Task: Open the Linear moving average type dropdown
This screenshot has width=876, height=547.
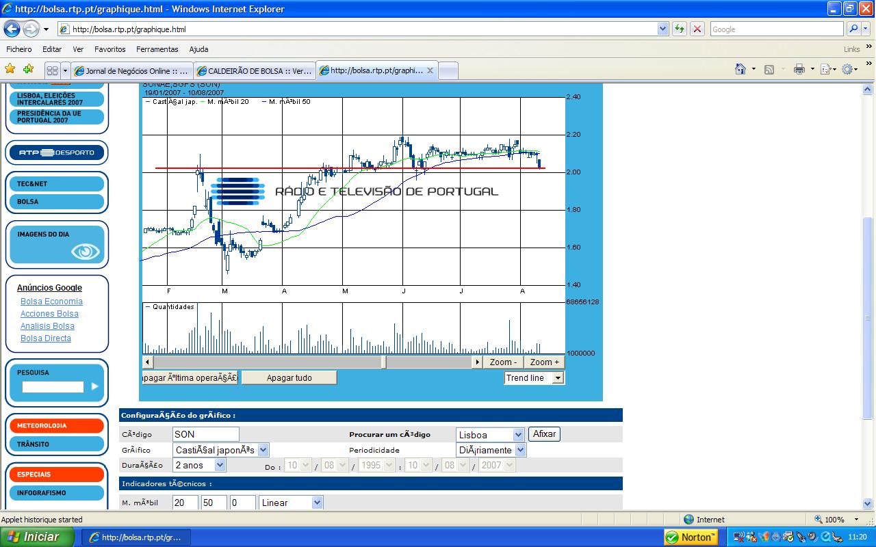Action: 317,503
